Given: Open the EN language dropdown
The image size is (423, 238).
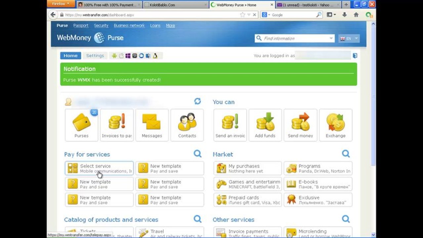Looking at the screenshot, I should pos(349,38).
